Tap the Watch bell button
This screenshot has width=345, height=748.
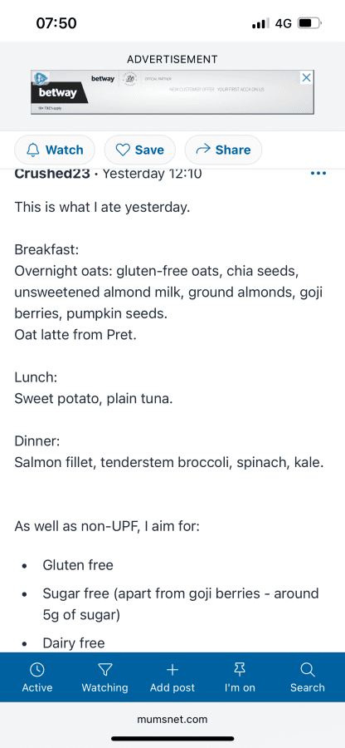coord(55,150)
